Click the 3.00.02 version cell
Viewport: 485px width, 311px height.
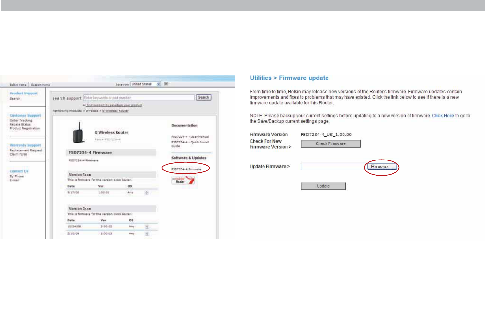pyautogui.click(x=106, y=227)
